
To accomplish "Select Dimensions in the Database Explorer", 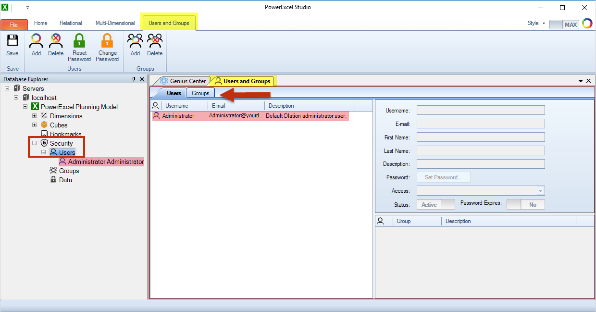I will coord(66,116).
